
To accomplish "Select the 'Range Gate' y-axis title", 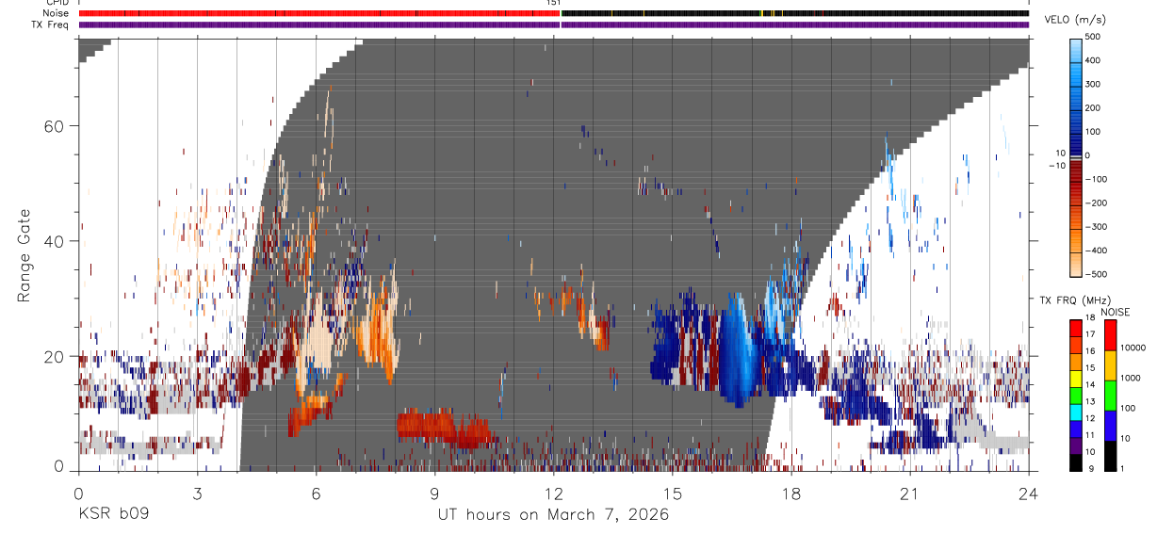I will 25,255.
